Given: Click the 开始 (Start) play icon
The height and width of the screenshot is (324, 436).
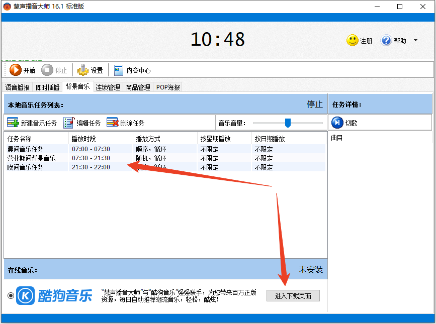Looking at the screenshot, I should [x=15, y=70].
